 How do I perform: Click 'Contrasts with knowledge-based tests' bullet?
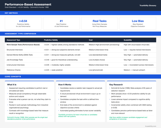tap(29, 112)
